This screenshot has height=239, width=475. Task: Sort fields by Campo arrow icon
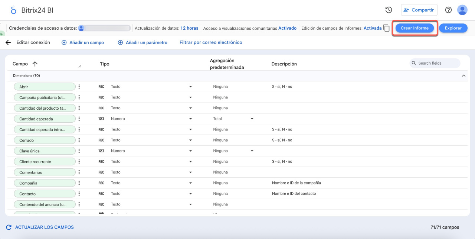[x=35, y=64]
